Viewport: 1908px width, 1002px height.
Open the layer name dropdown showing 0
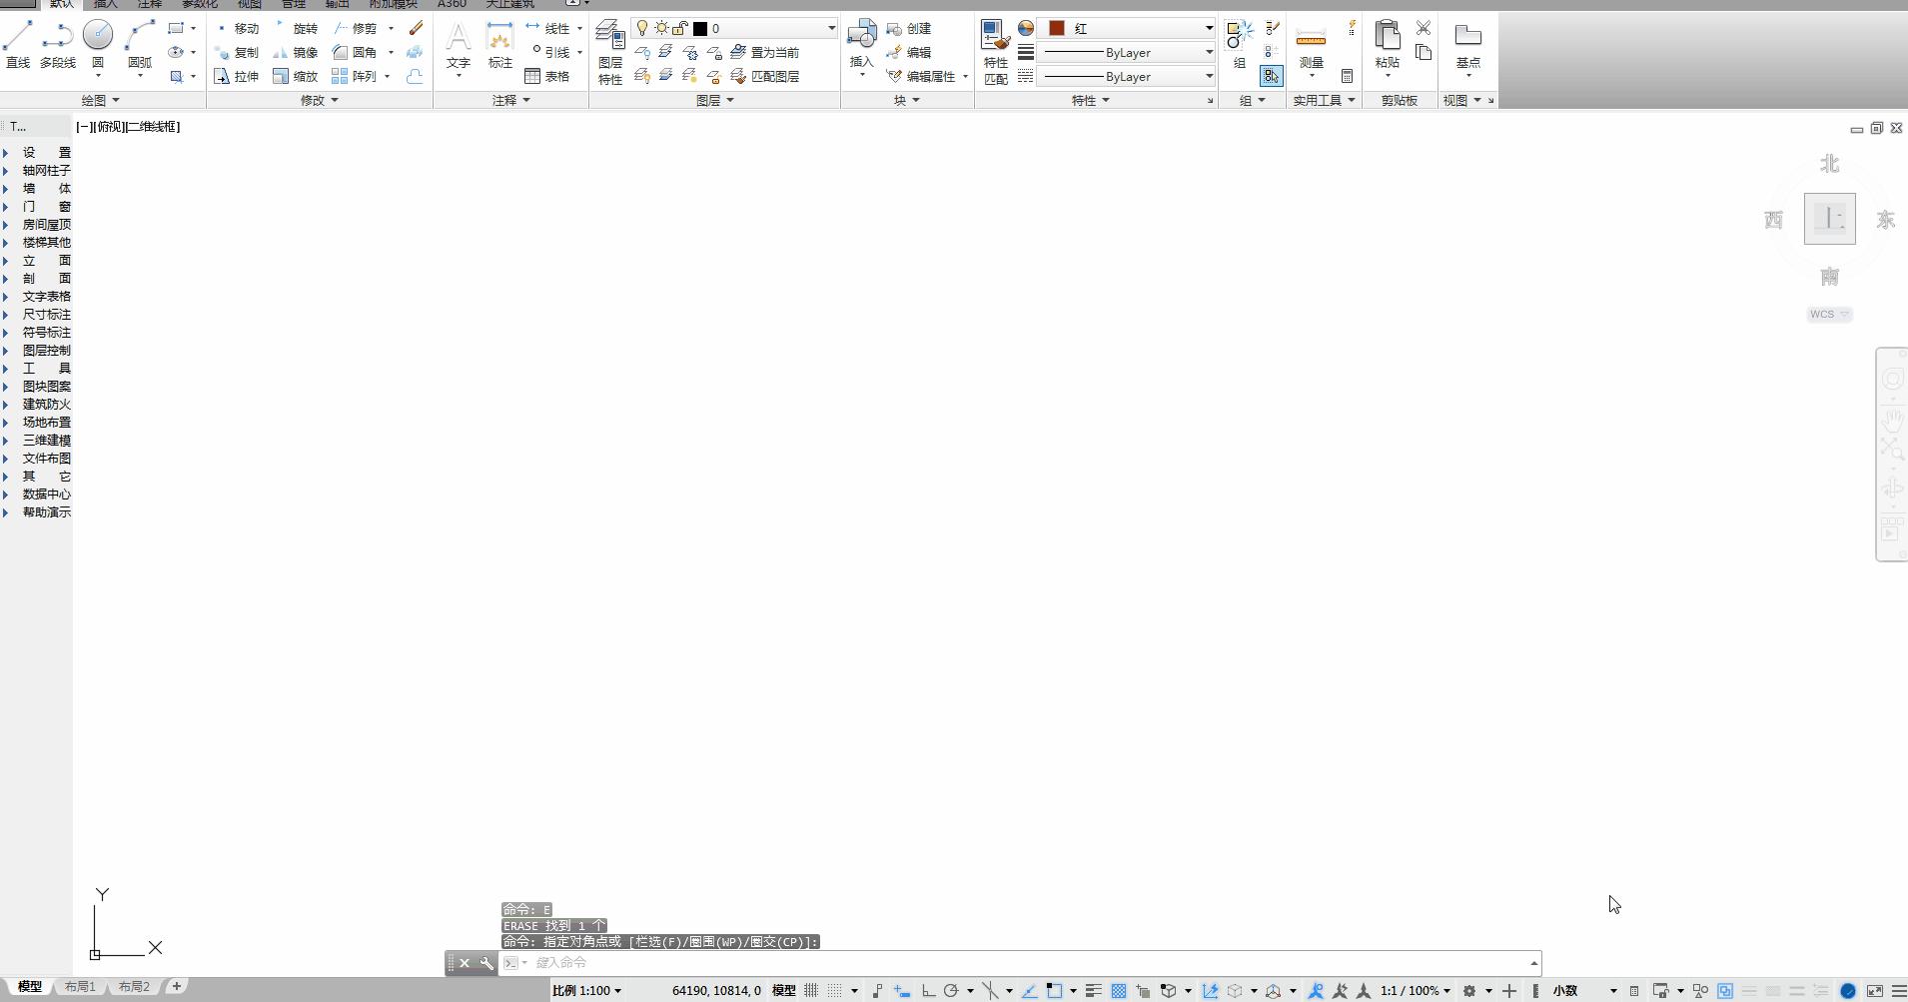click(734, 28)
